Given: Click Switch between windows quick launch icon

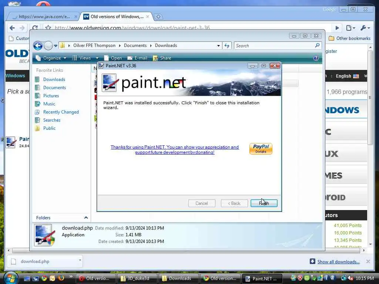Looking at the screenshot, I should point(36,278).
